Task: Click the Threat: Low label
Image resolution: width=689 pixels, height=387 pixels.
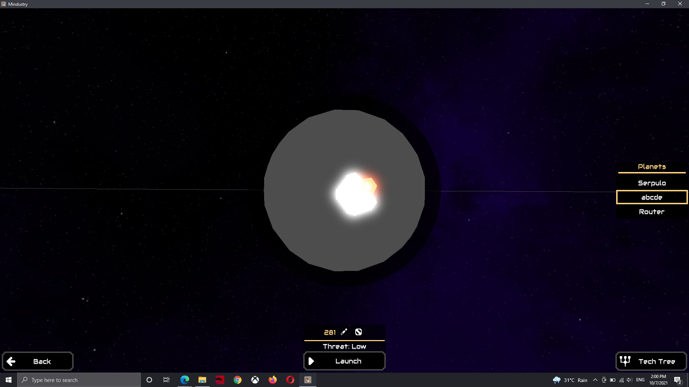Action: pos(344,347)
